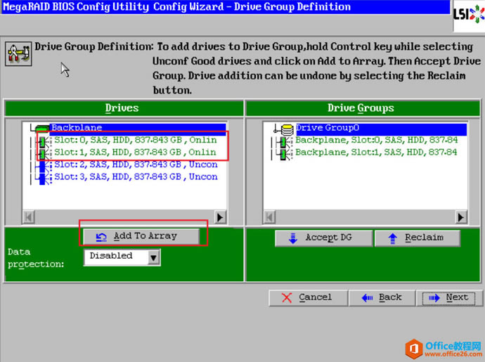Click the Drive Group0 disk stack icon

tap(287, 129)
